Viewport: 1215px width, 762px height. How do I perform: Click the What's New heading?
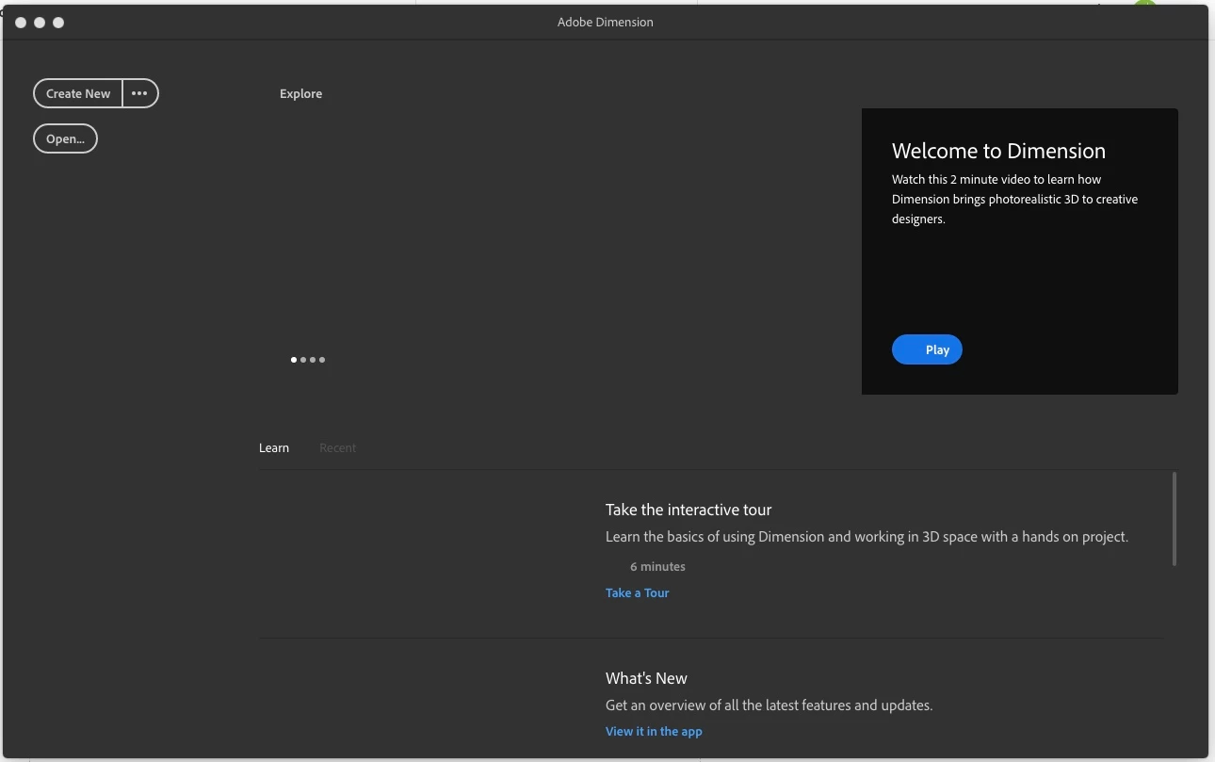(646, 678)
